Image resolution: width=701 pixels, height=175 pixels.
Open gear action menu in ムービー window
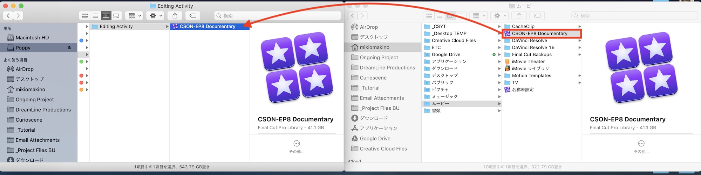(500, 15)
